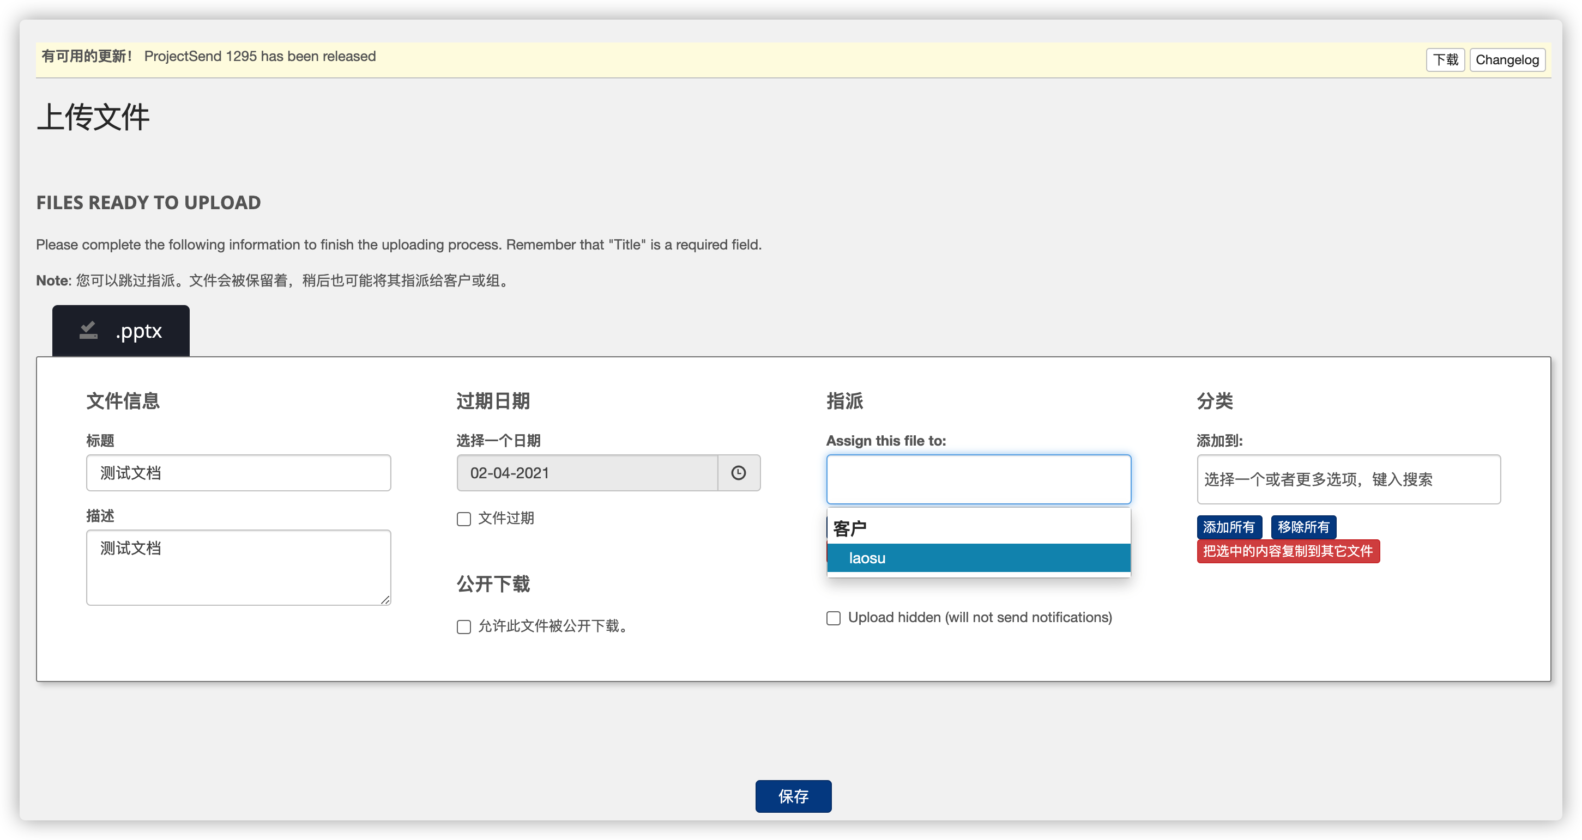Click the 客户 group header in dropdown

pyautogui.click(x=849, y=526)
